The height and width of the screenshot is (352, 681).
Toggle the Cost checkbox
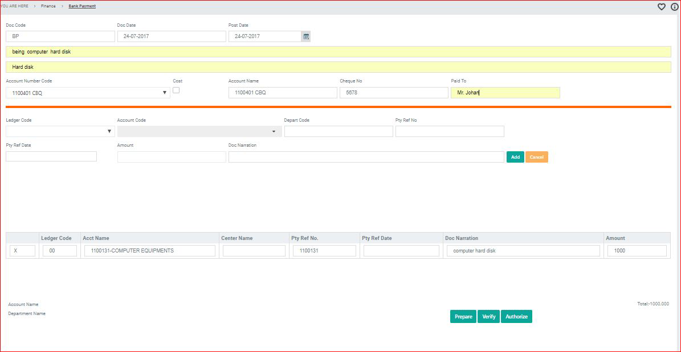click(176, 90)
